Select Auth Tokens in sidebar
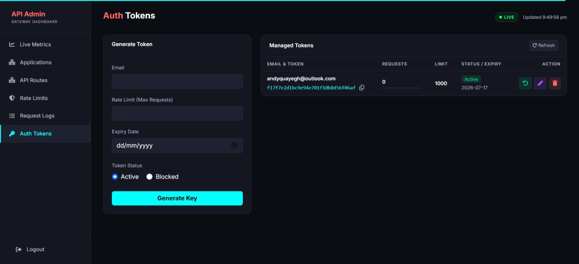 [45, 134]
